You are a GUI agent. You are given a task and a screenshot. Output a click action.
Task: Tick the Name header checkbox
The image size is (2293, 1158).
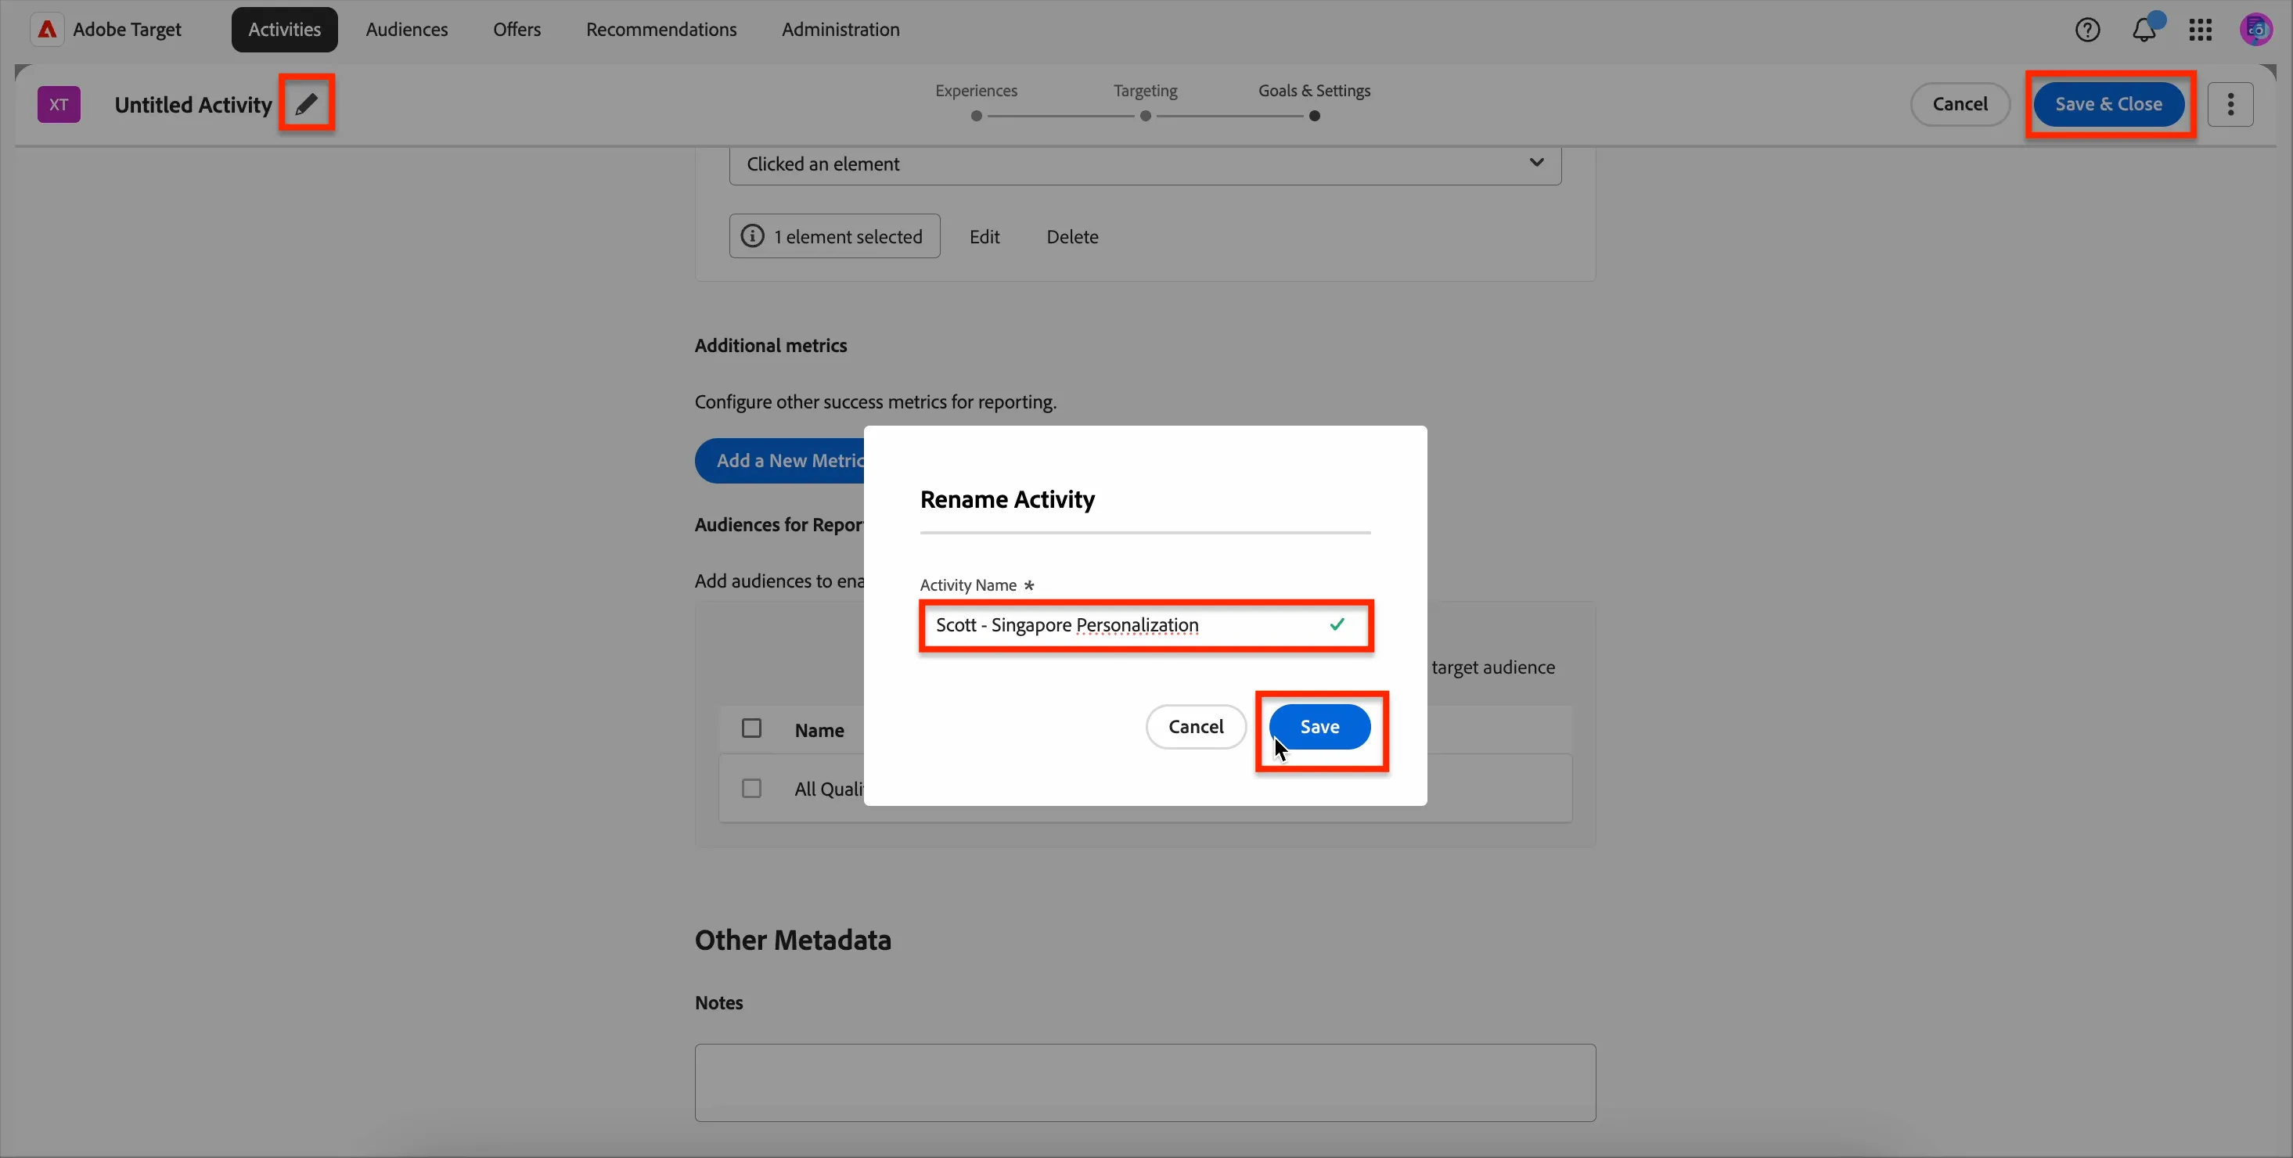(751, 729)
